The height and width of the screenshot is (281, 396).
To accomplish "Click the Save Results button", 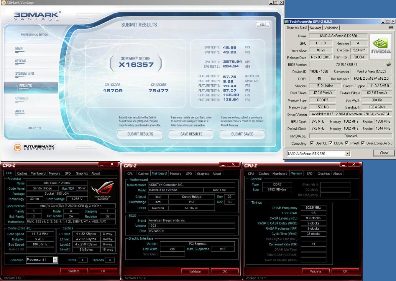I will (191, 134).
